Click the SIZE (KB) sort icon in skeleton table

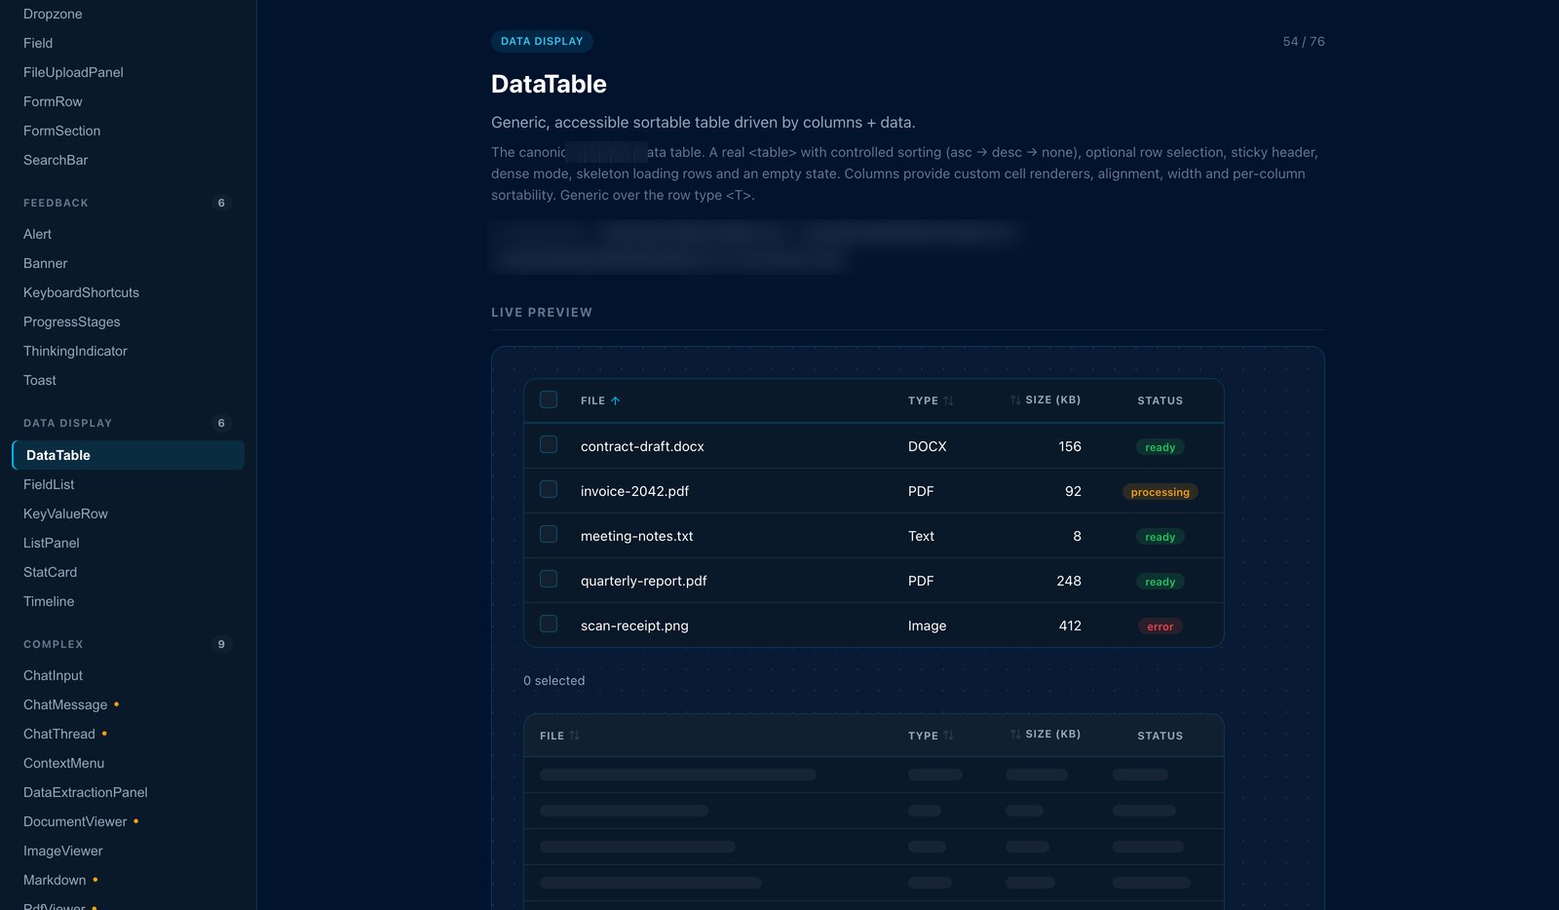(1015, 734)
